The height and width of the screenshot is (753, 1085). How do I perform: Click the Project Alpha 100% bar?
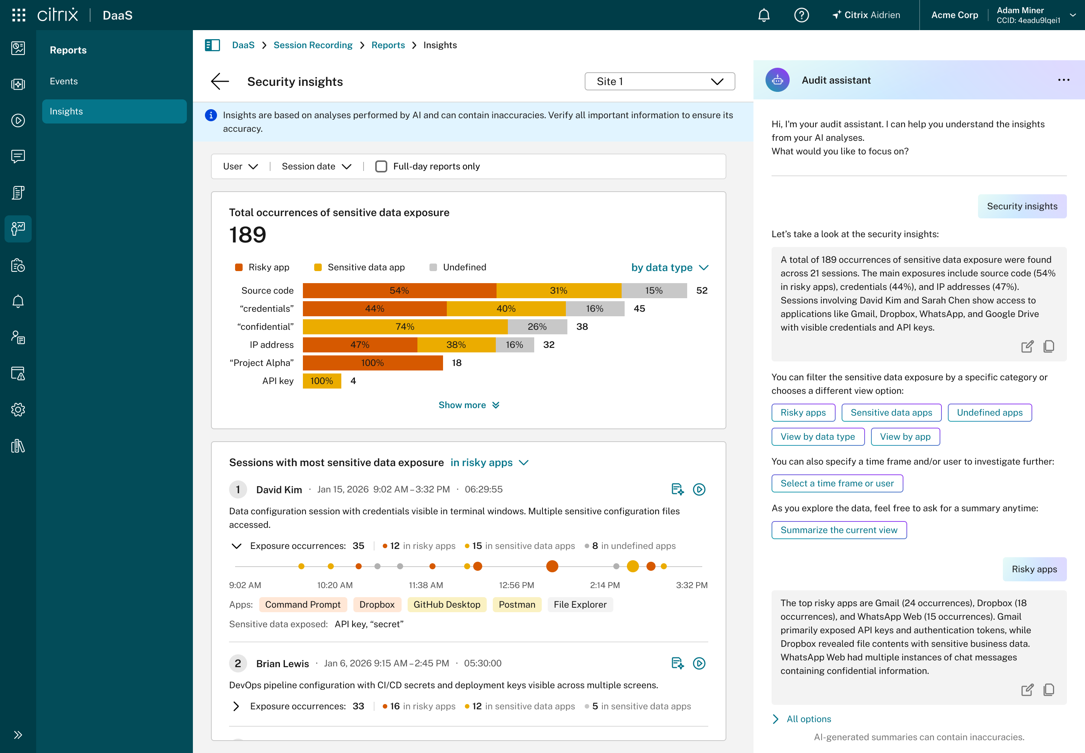373,363
